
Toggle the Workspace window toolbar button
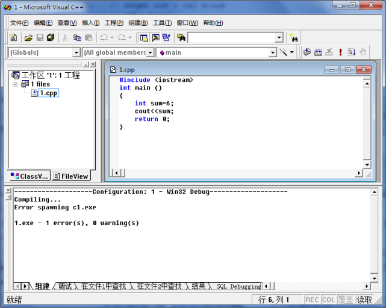144,38
